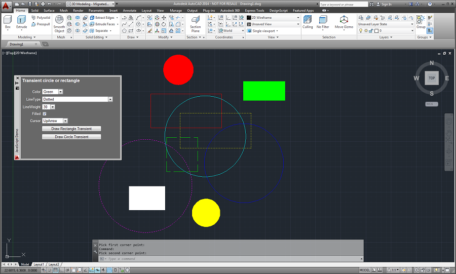Toggle grid display in status bar
456x274 pixels.
click(x=55, y=270)
